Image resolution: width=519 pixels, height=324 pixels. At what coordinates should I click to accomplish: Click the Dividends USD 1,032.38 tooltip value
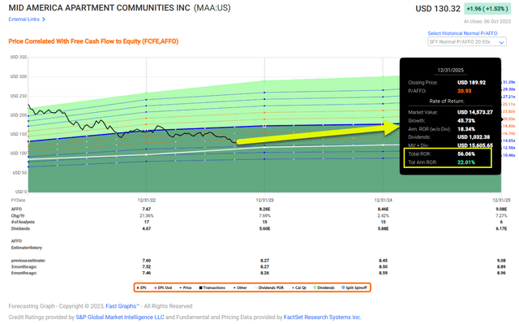click(x=474, y=136)
